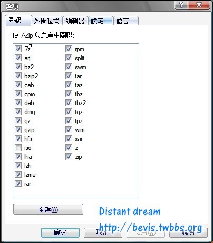This screenshot has width=213, height=243.
Task: Click the lzma label text
Action: pyautogui.click(x=30, y=175)
